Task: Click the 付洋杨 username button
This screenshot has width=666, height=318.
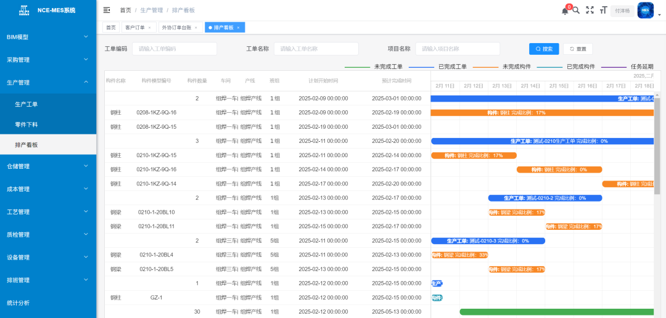Action: (x=623, y=10)
